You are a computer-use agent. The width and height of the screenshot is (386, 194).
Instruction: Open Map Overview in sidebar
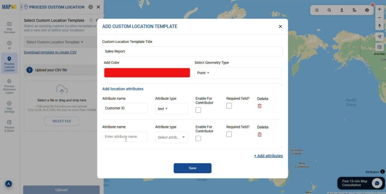tap(9, 27)
